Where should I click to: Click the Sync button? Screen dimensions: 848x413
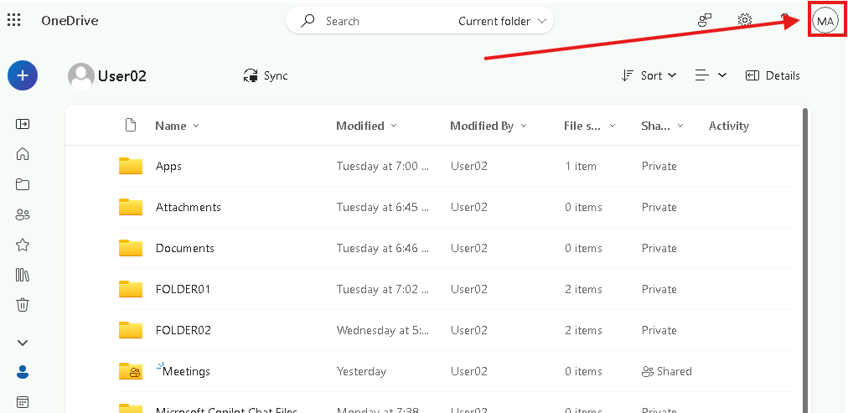(x=266, y=75)
